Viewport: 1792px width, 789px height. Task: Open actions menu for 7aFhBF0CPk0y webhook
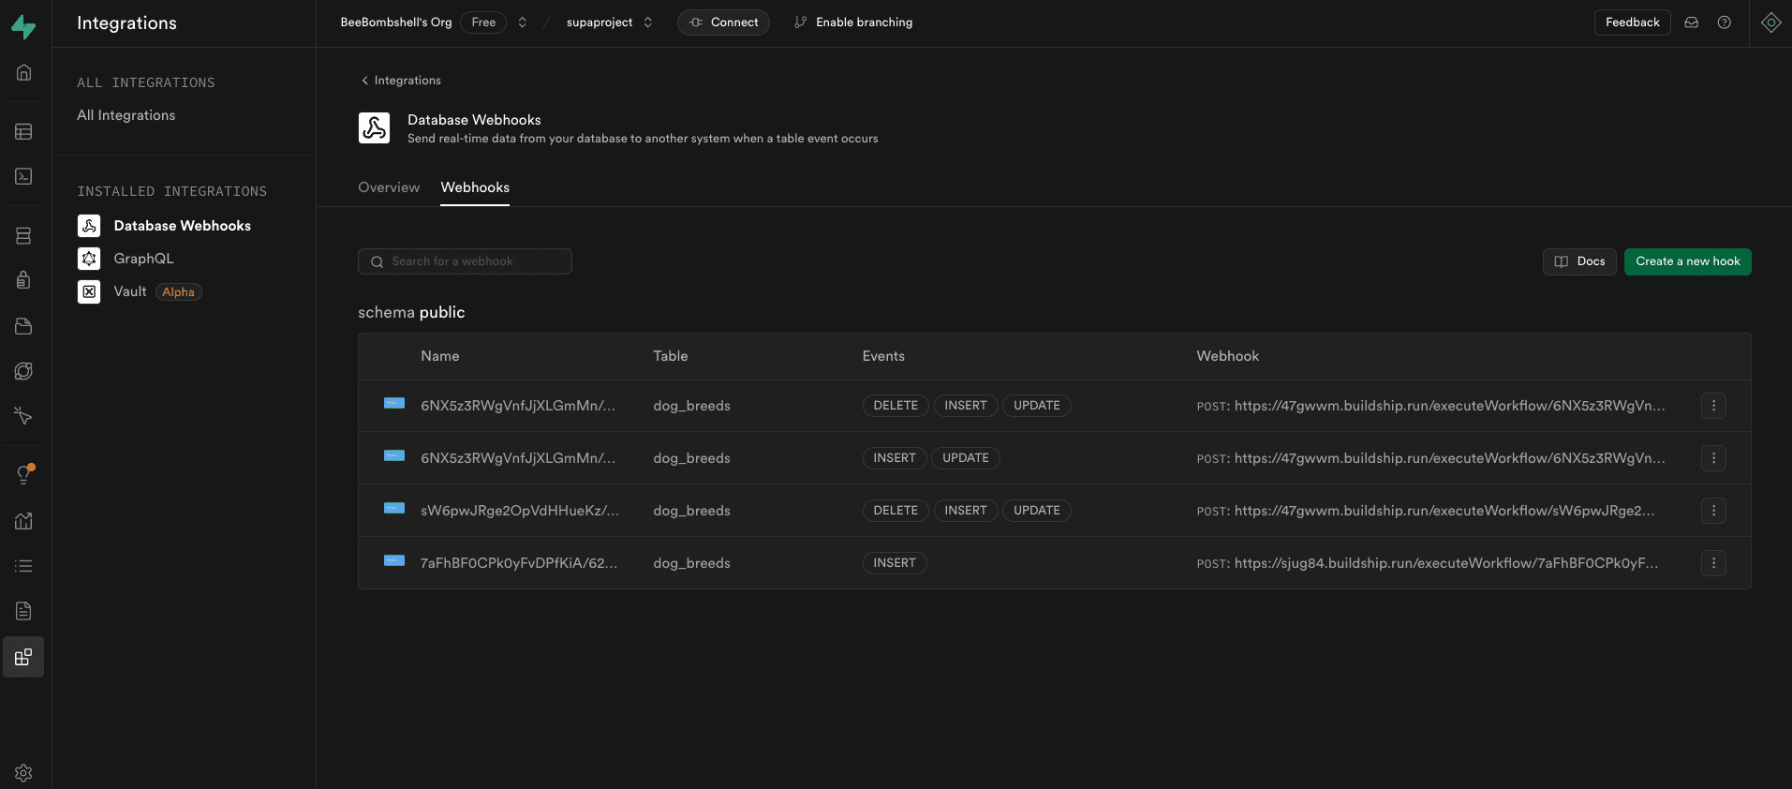point(1714,563)
